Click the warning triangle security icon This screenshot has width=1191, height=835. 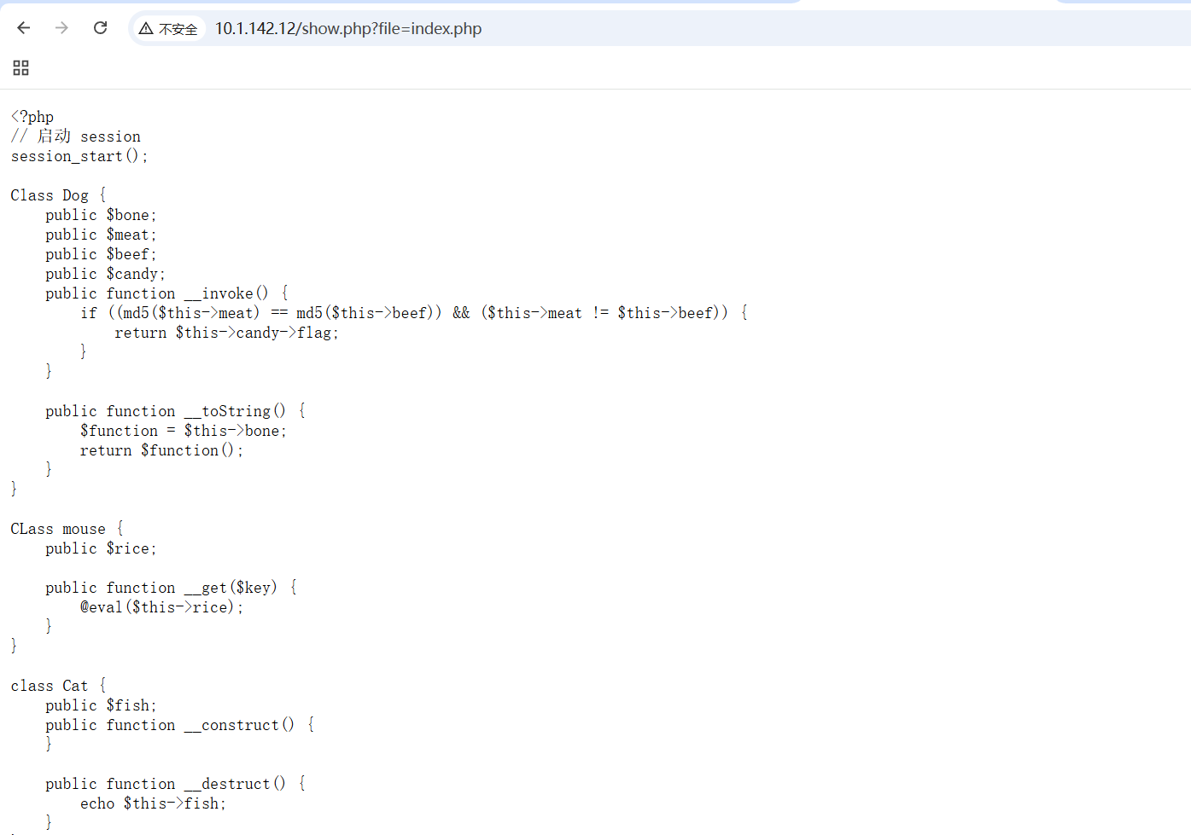click(146, 29)
